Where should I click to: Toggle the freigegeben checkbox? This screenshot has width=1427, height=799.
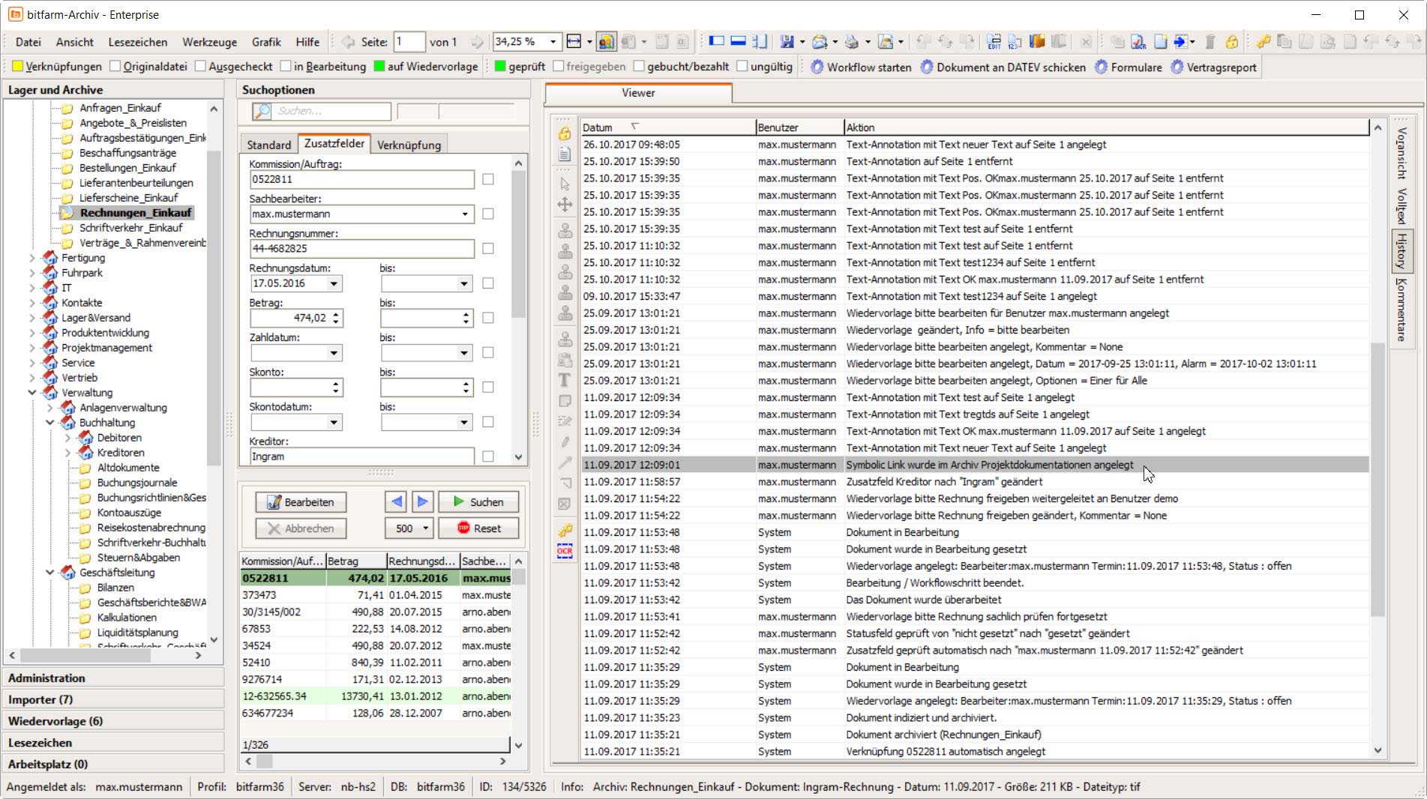click(559, 67)
